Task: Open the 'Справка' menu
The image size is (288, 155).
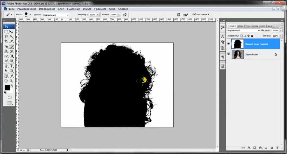Action: tap(123, 9)
